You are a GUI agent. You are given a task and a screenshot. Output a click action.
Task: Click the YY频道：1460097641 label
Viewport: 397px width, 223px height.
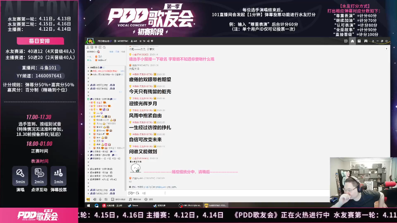coord(39,76)
